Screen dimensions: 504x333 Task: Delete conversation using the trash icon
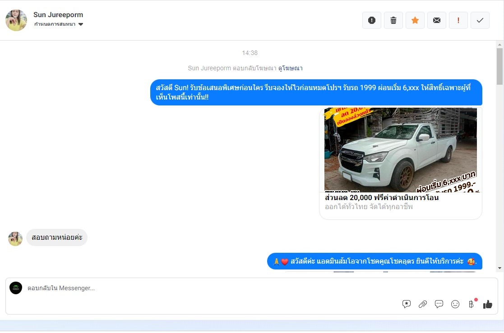[393, 20]
